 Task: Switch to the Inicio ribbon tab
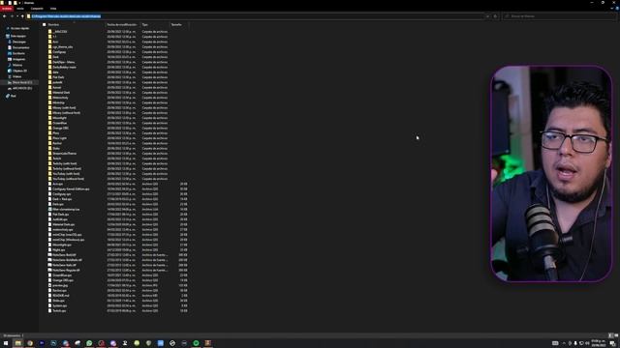click(x=20, y=9)
